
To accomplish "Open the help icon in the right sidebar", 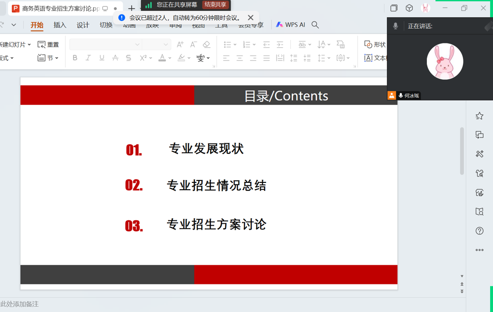I will 479,230.
